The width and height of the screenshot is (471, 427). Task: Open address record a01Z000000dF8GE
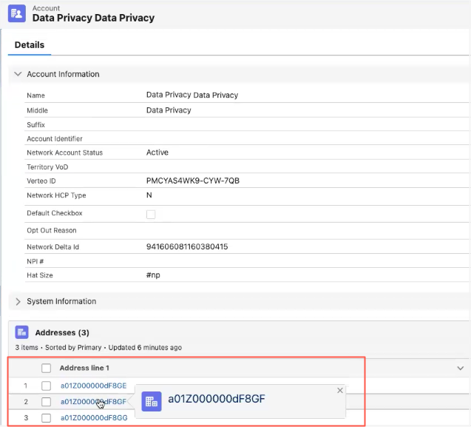point(93,386)
